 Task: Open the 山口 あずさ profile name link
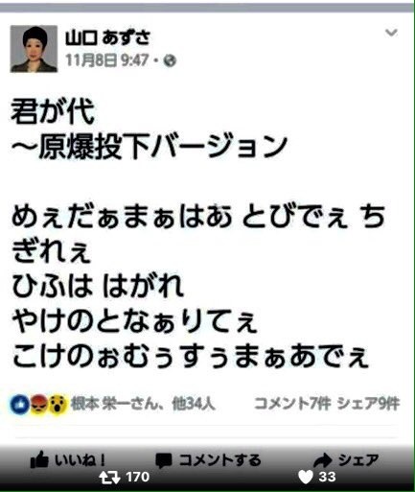pyautogui.click(x=107, y=37)
